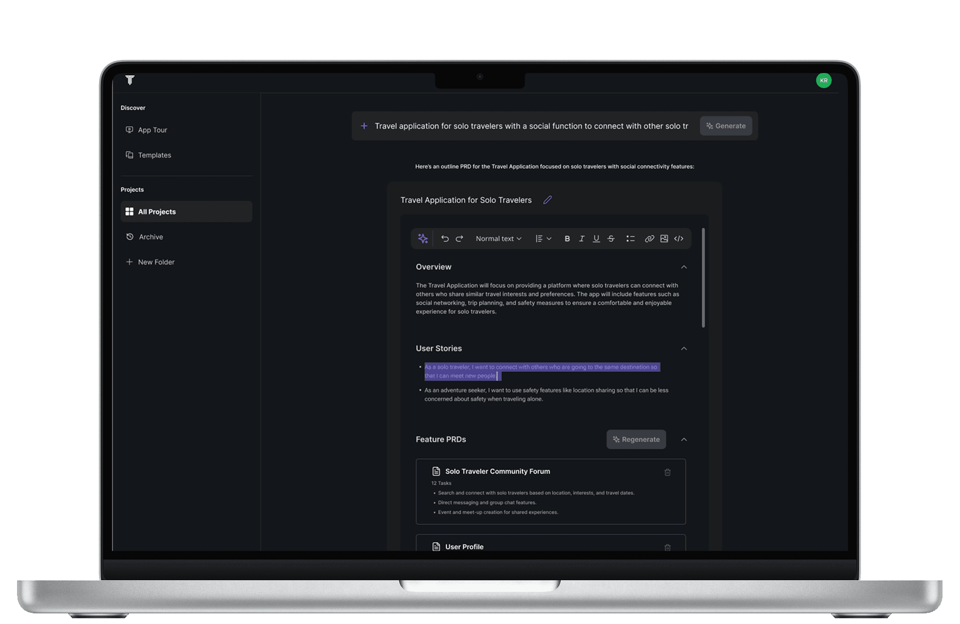Insert a code block

coord(679,239)
